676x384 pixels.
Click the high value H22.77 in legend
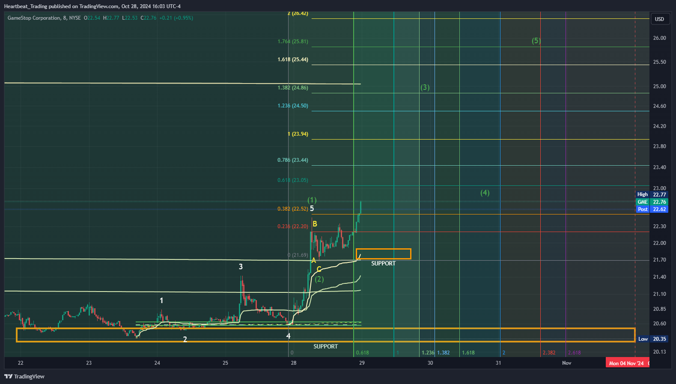[x=111, y=18]
